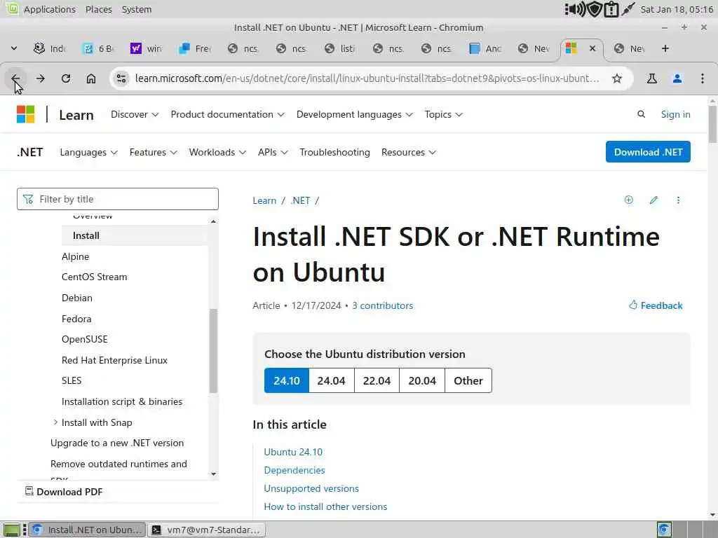718x538 pixels.
Task: Show desktop via bottom-left panel icon
Action: [11, 530]
